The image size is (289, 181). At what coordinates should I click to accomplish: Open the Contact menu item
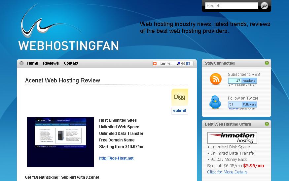[x=71, y=63]
